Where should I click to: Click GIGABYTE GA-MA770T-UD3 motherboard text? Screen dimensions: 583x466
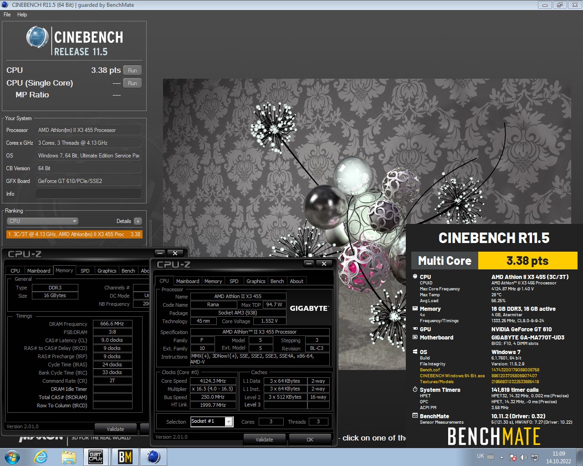527,338
